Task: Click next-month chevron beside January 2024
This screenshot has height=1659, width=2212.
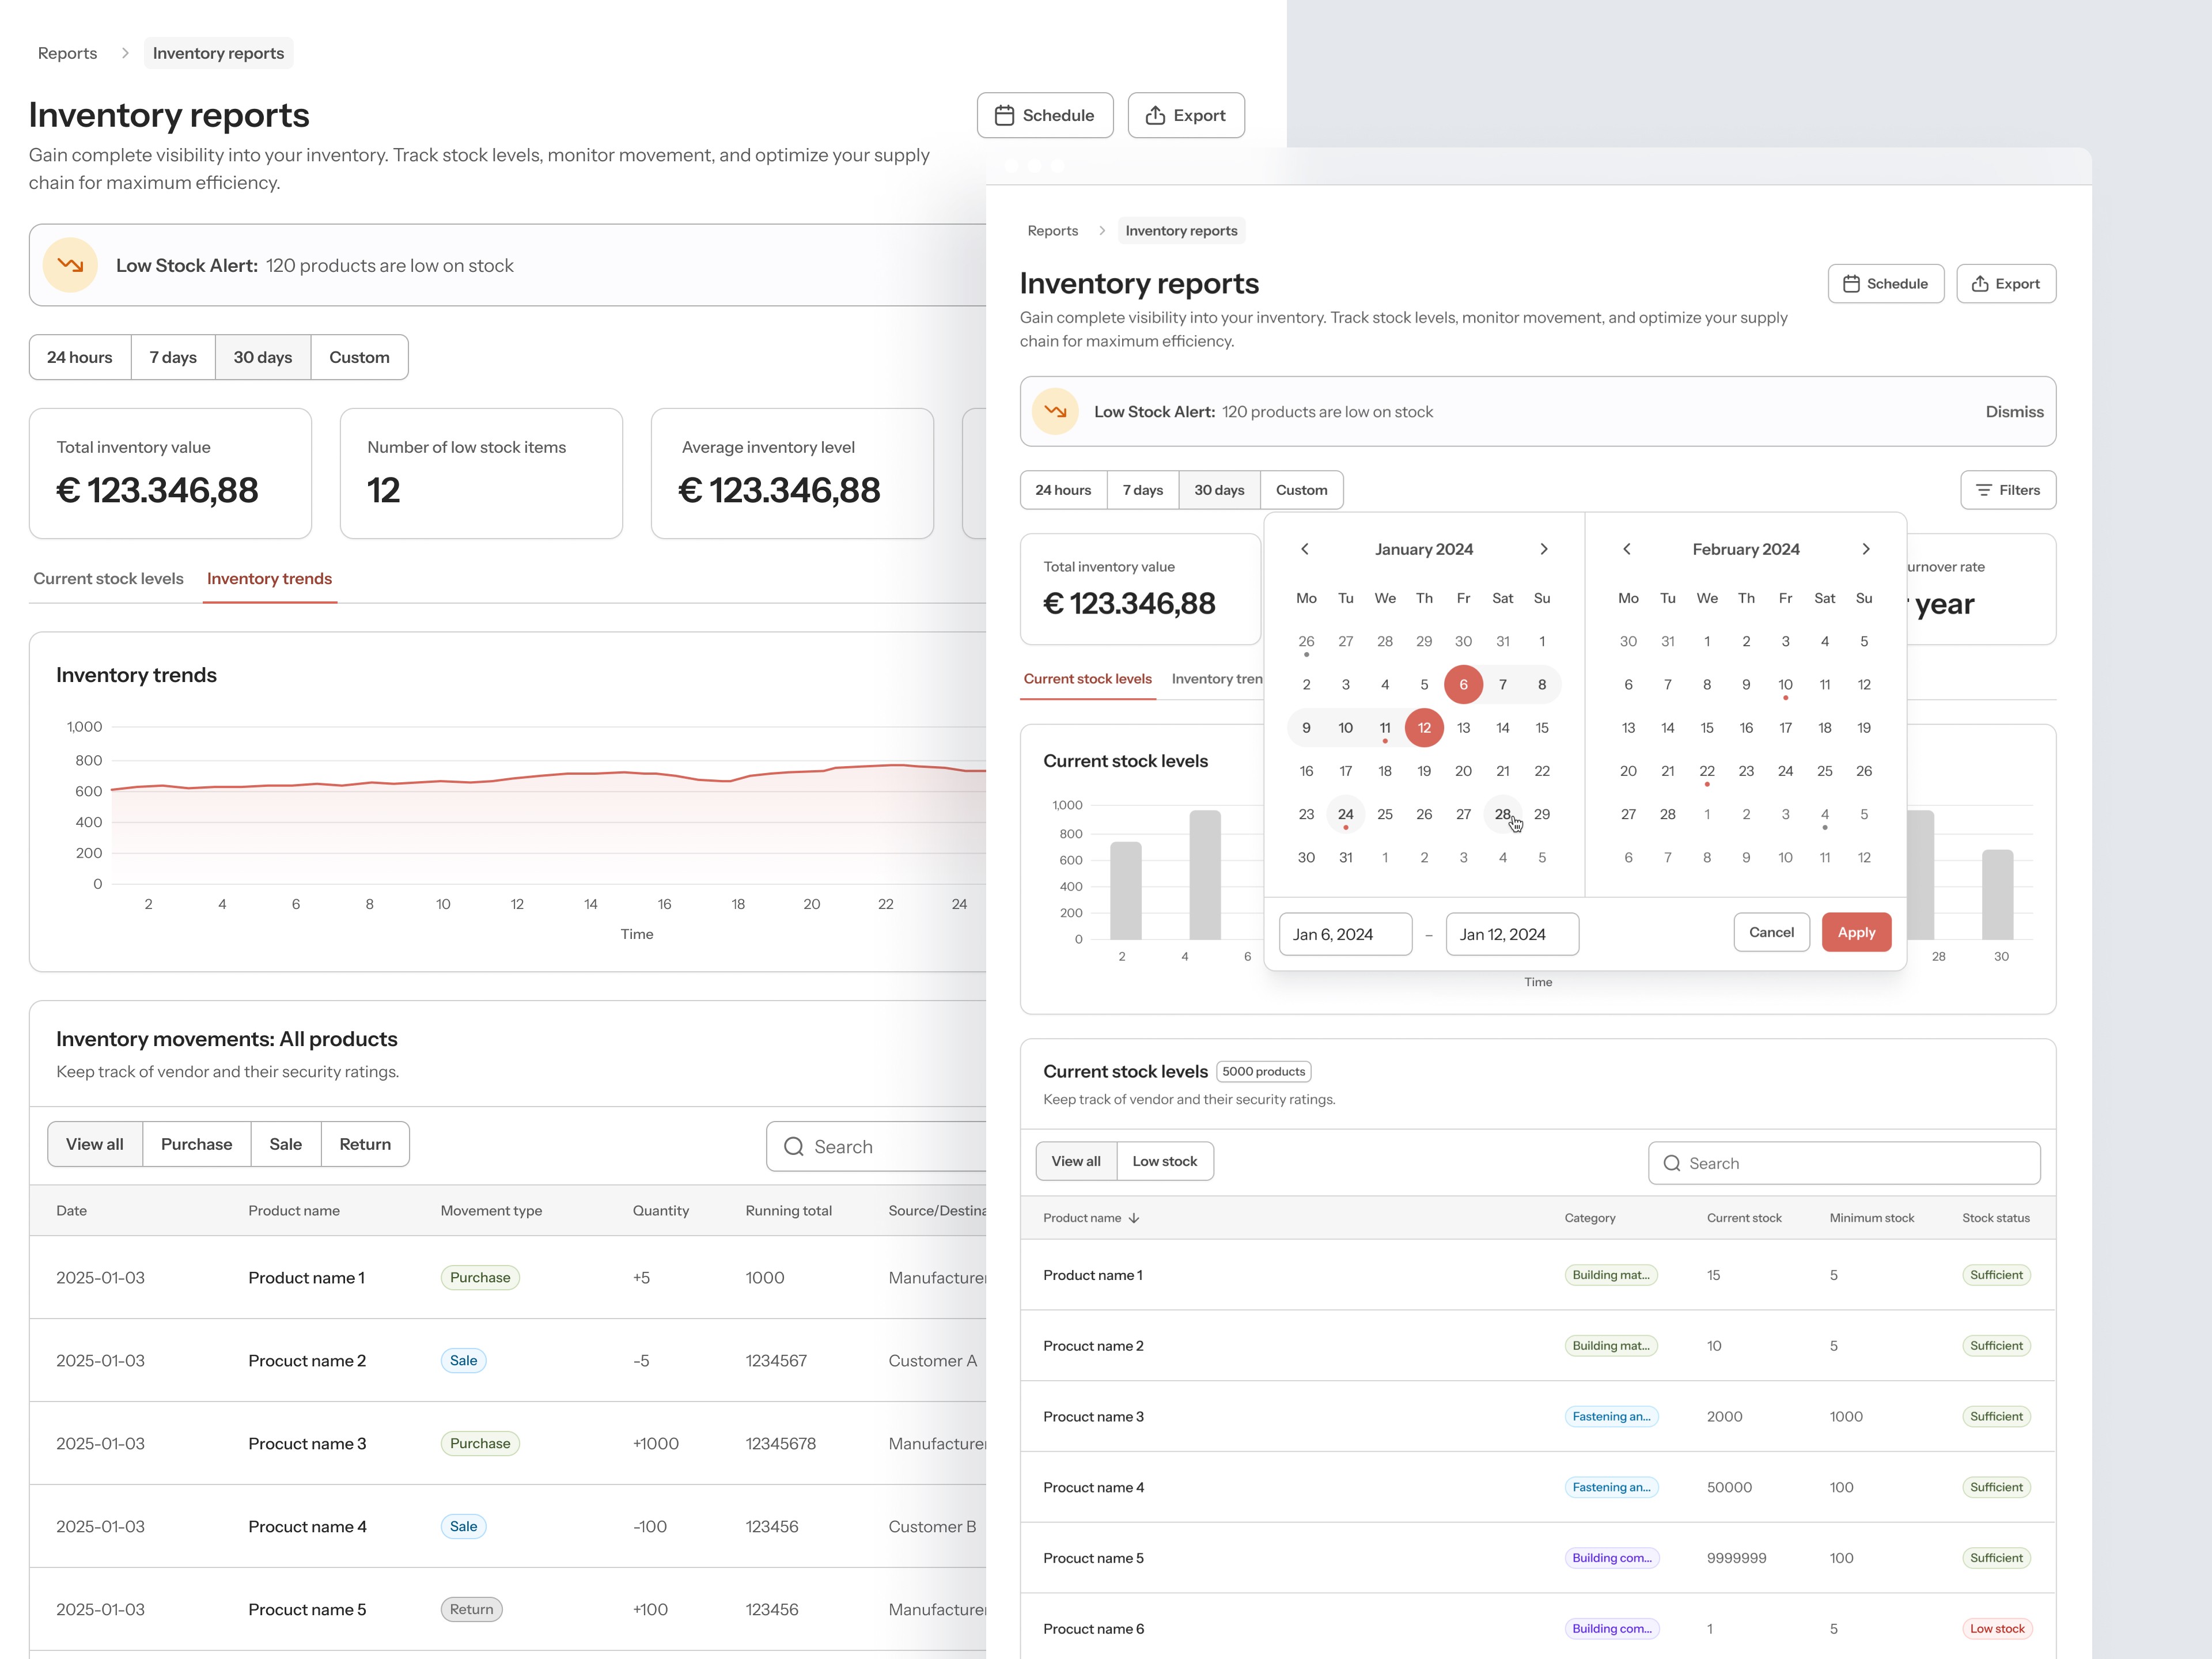Action: click(x=1543, y=549)
